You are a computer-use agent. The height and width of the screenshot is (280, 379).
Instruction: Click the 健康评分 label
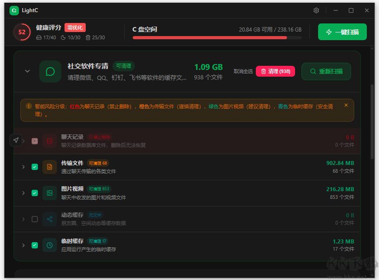49,28
